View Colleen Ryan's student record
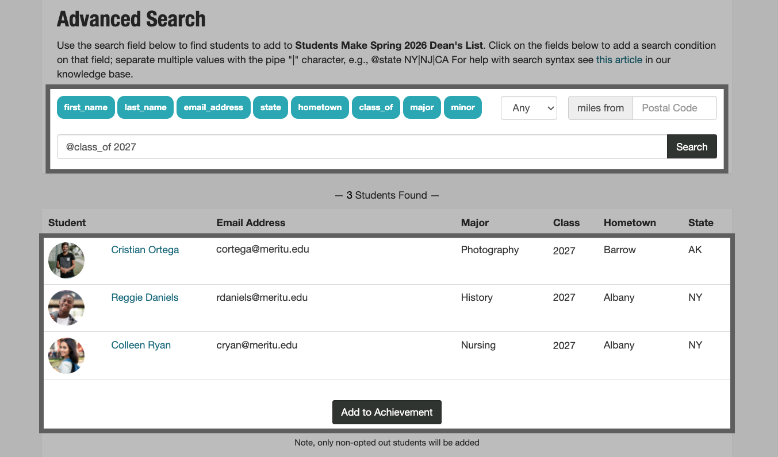Screen dimensions: 778x457 tap(141, 345)
